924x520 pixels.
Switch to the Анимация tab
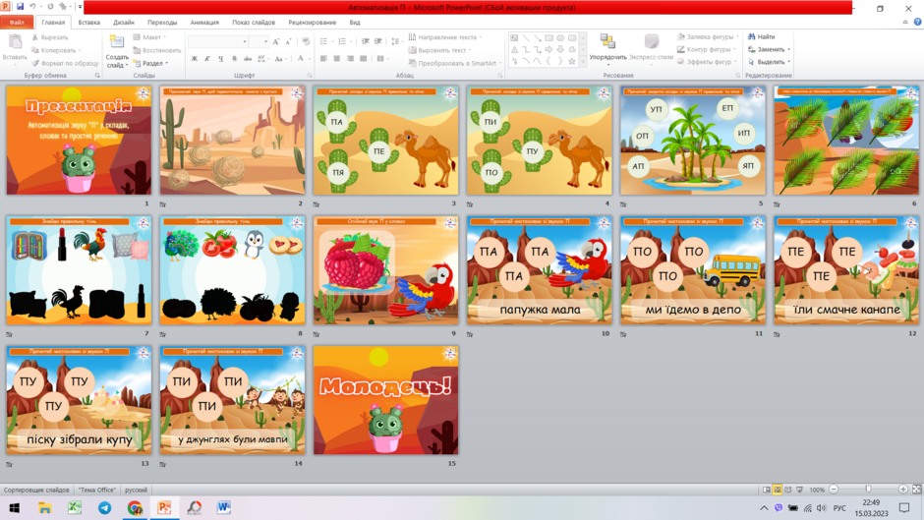(204, 23)
